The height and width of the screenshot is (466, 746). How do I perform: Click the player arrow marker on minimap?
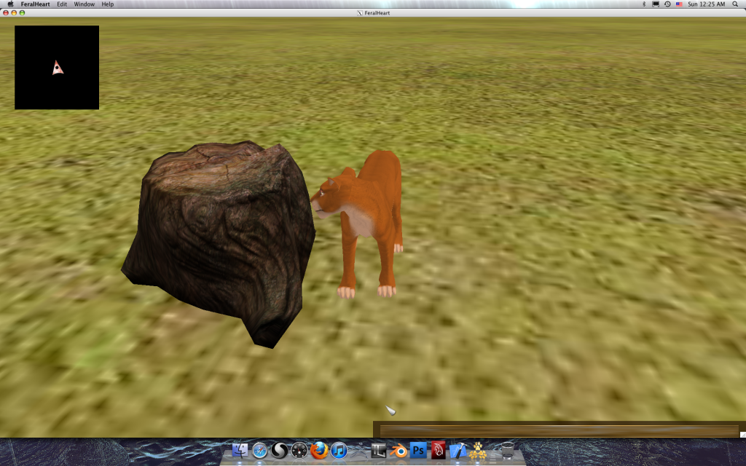coord(58,68)
